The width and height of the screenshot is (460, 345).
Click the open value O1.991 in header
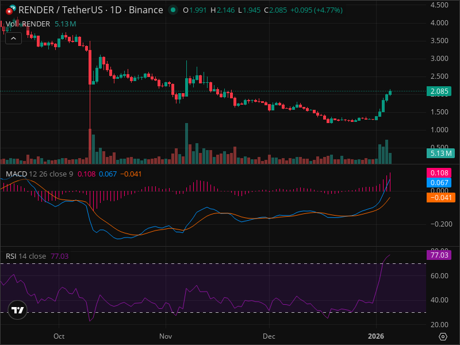[195, 10]
